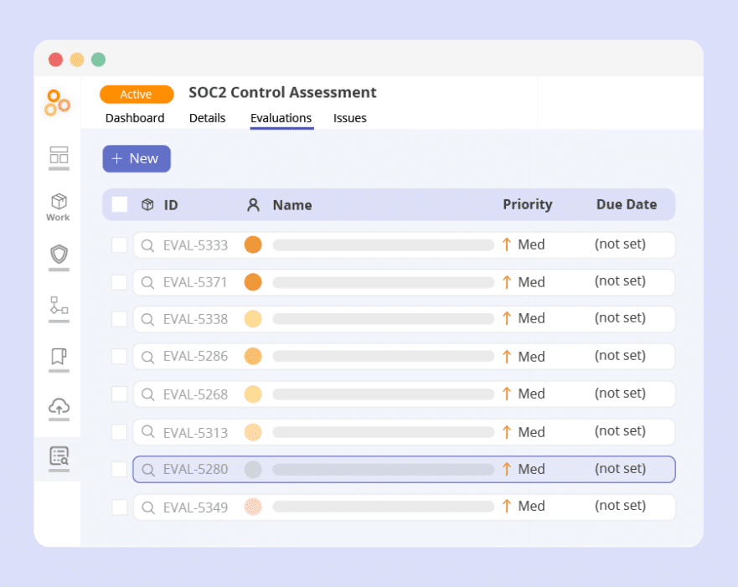Open the dashboard layout sidebar icon

59,155
